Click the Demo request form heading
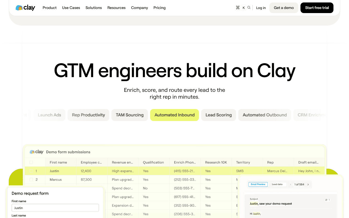 [x=30, y=193]
